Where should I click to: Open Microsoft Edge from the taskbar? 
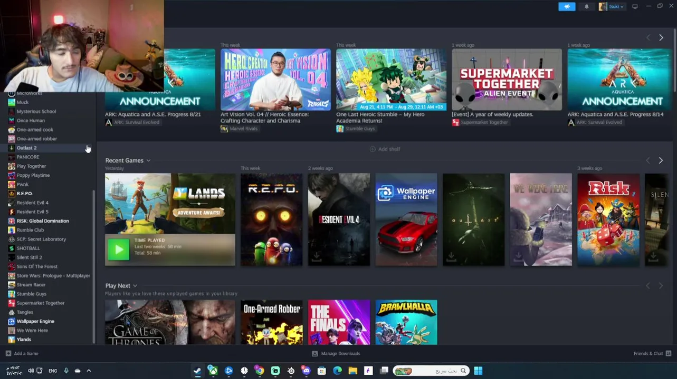[337, 371]
